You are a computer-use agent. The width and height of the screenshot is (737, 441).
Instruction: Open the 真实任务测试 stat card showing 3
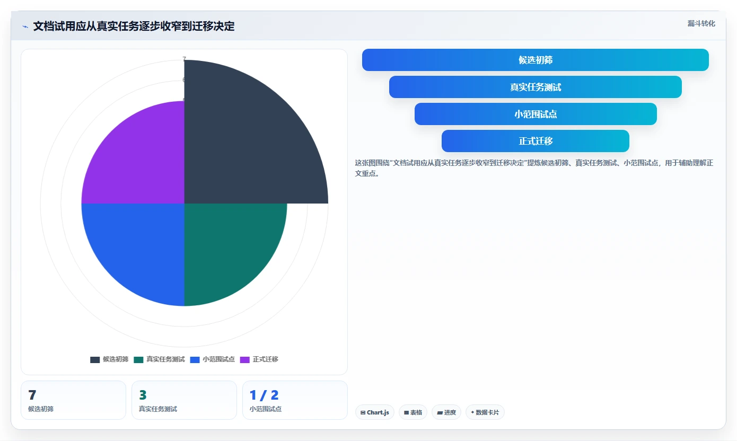coord(184,400)
